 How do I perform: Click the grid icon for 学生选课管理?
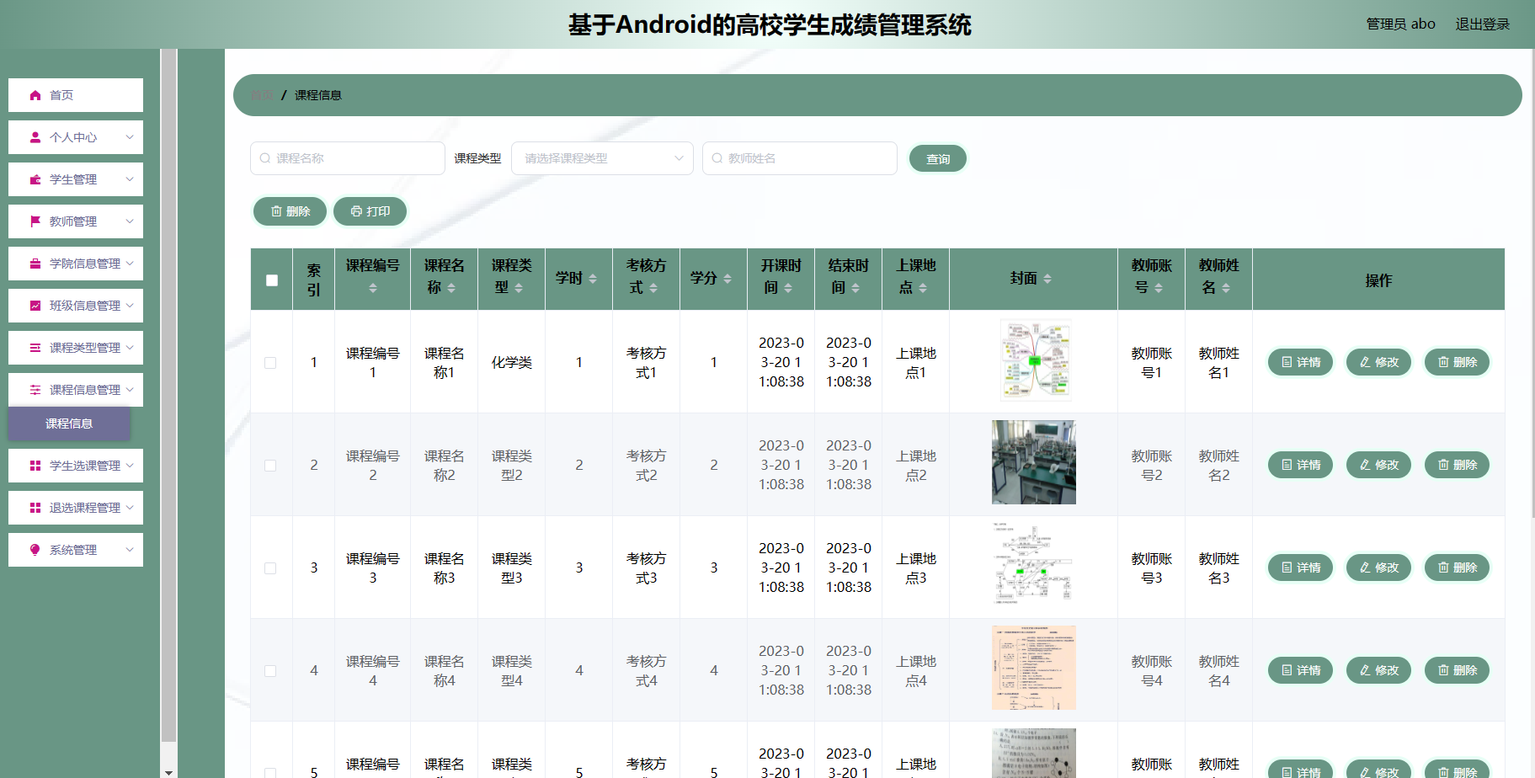tap(35, 466)
